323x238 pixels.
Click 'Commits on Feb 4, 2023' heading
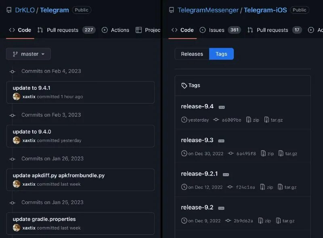point(51,71)
